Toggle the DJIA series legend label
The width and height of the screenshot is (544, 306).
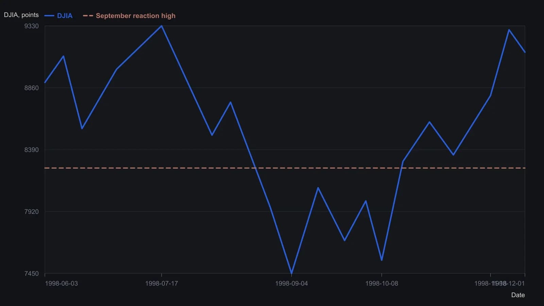coord(65,16)
